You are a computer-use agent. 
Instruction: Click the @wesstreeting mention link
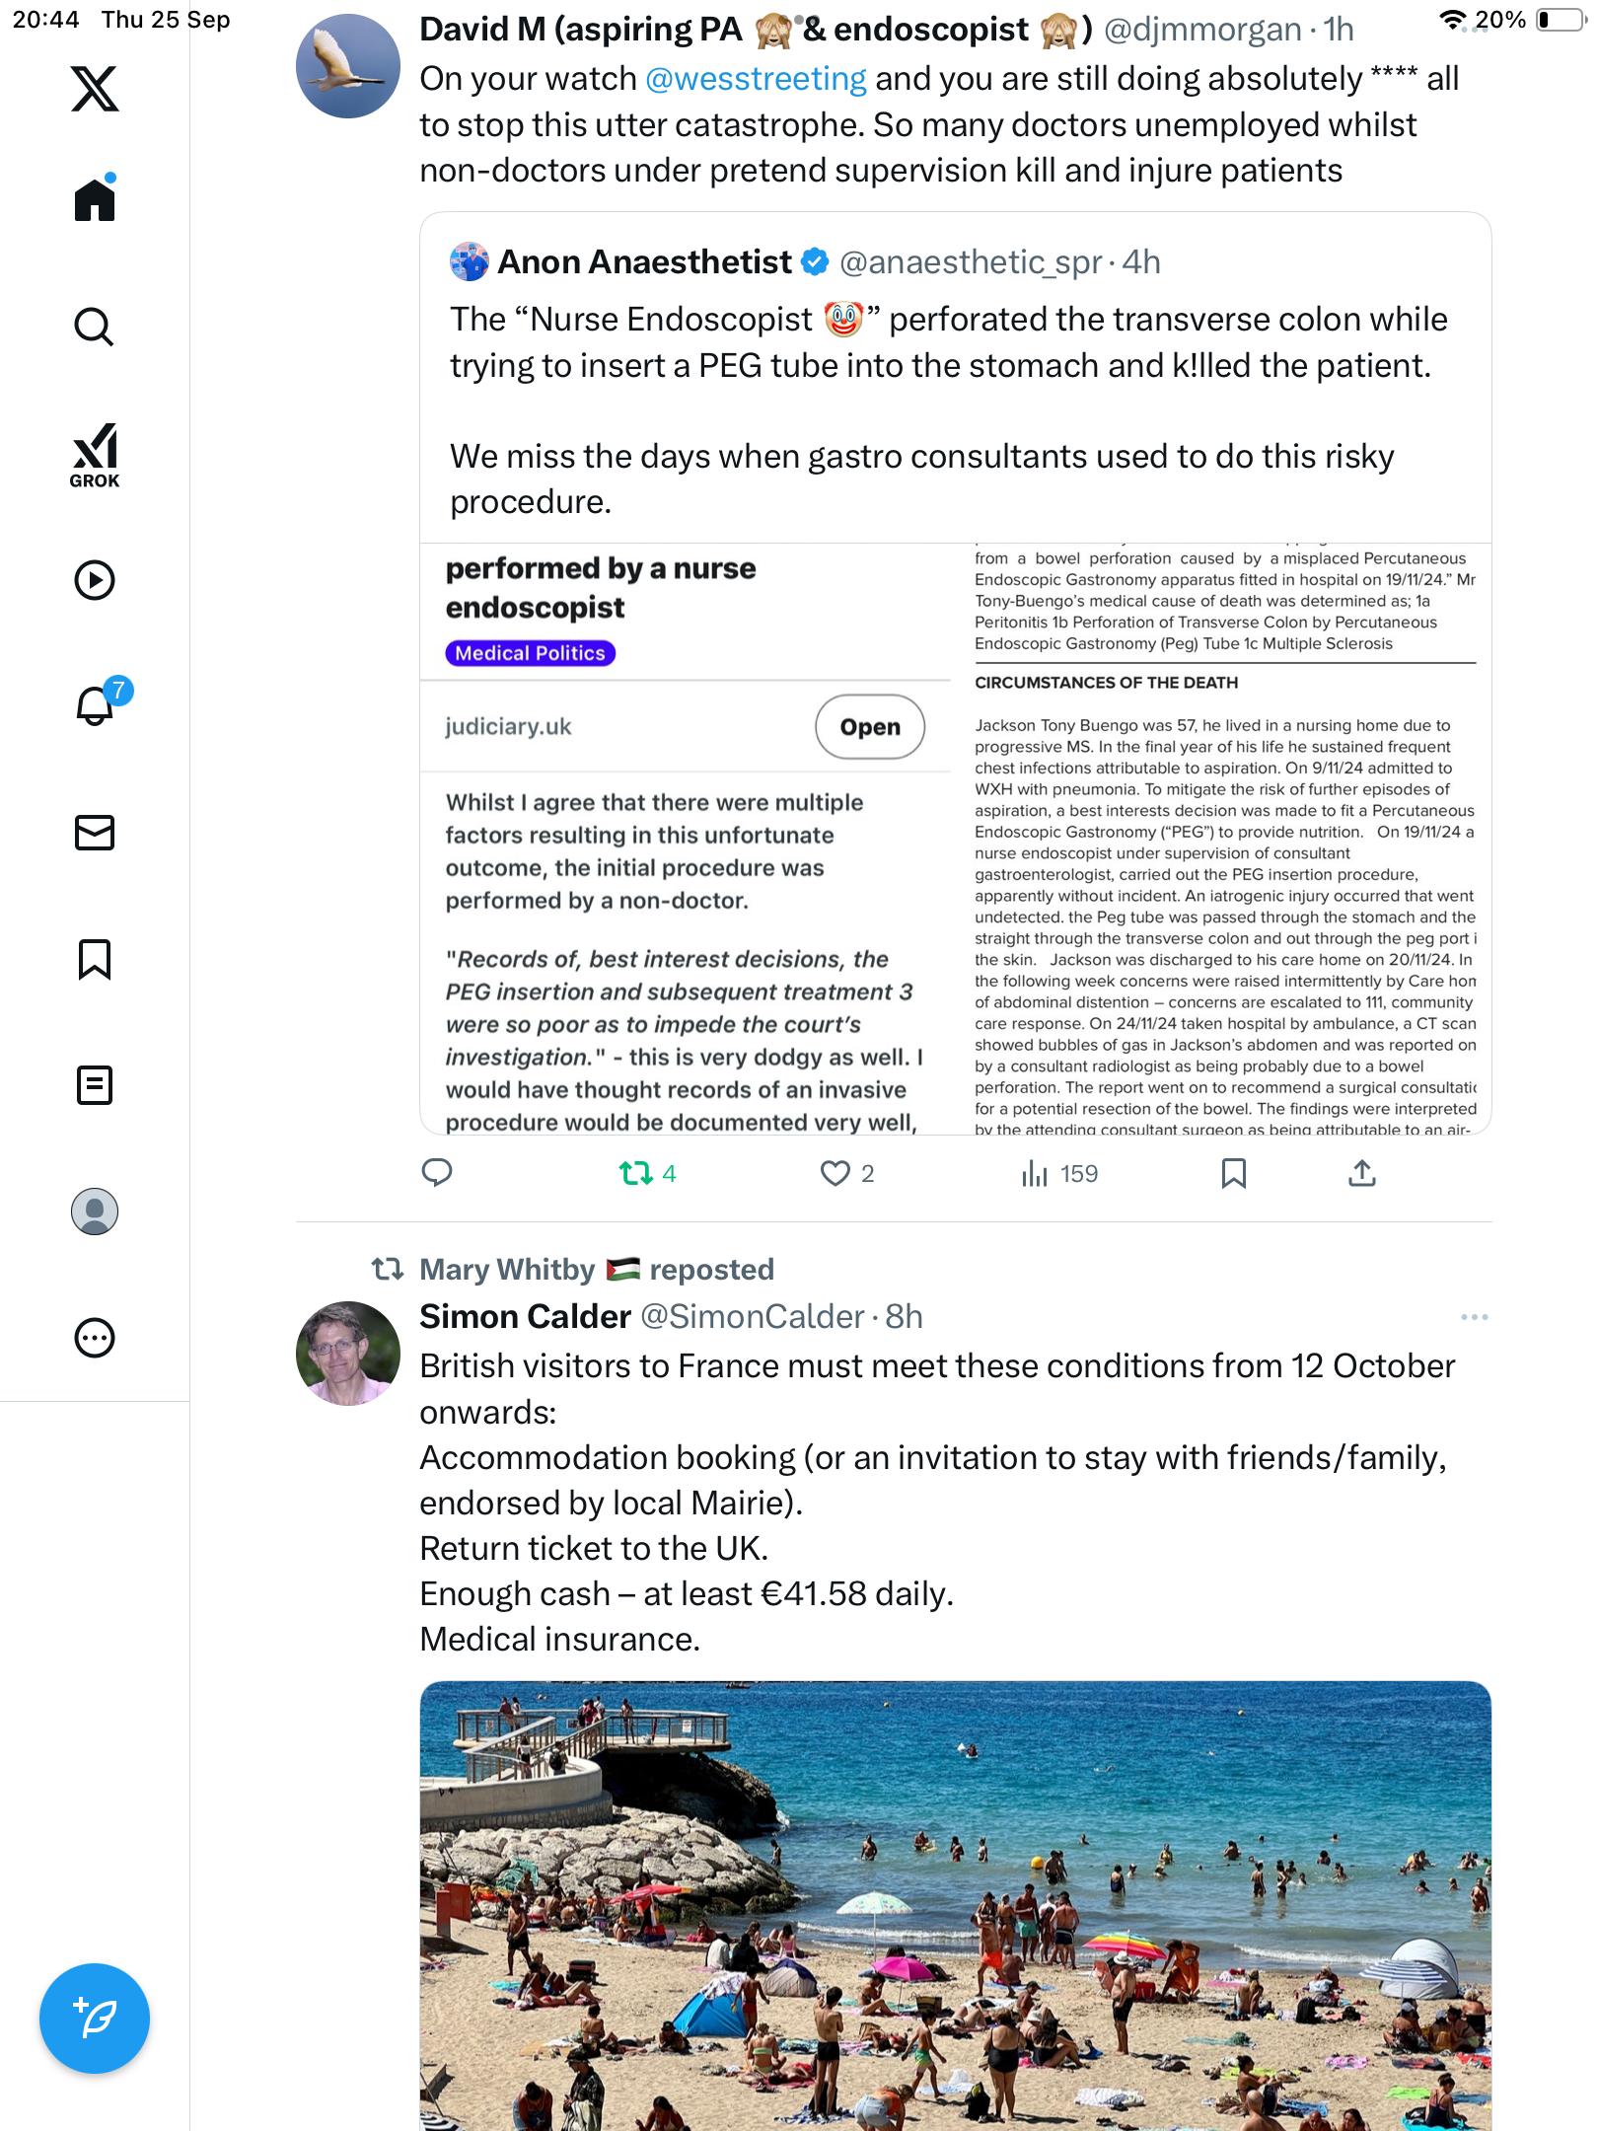coord(756,79)
